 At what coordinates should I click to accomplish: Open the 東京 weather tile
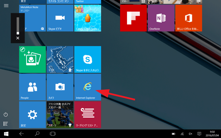pyautogui.click(x=33, y=2)
